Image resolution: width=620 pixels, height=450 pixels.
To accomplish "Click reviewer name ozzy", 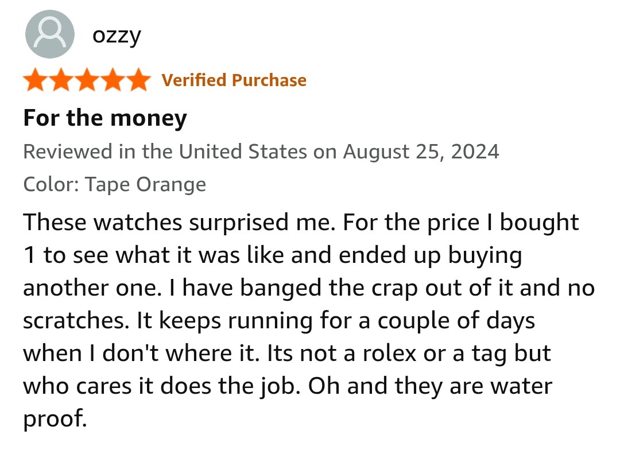I will (x=117, y=37).
